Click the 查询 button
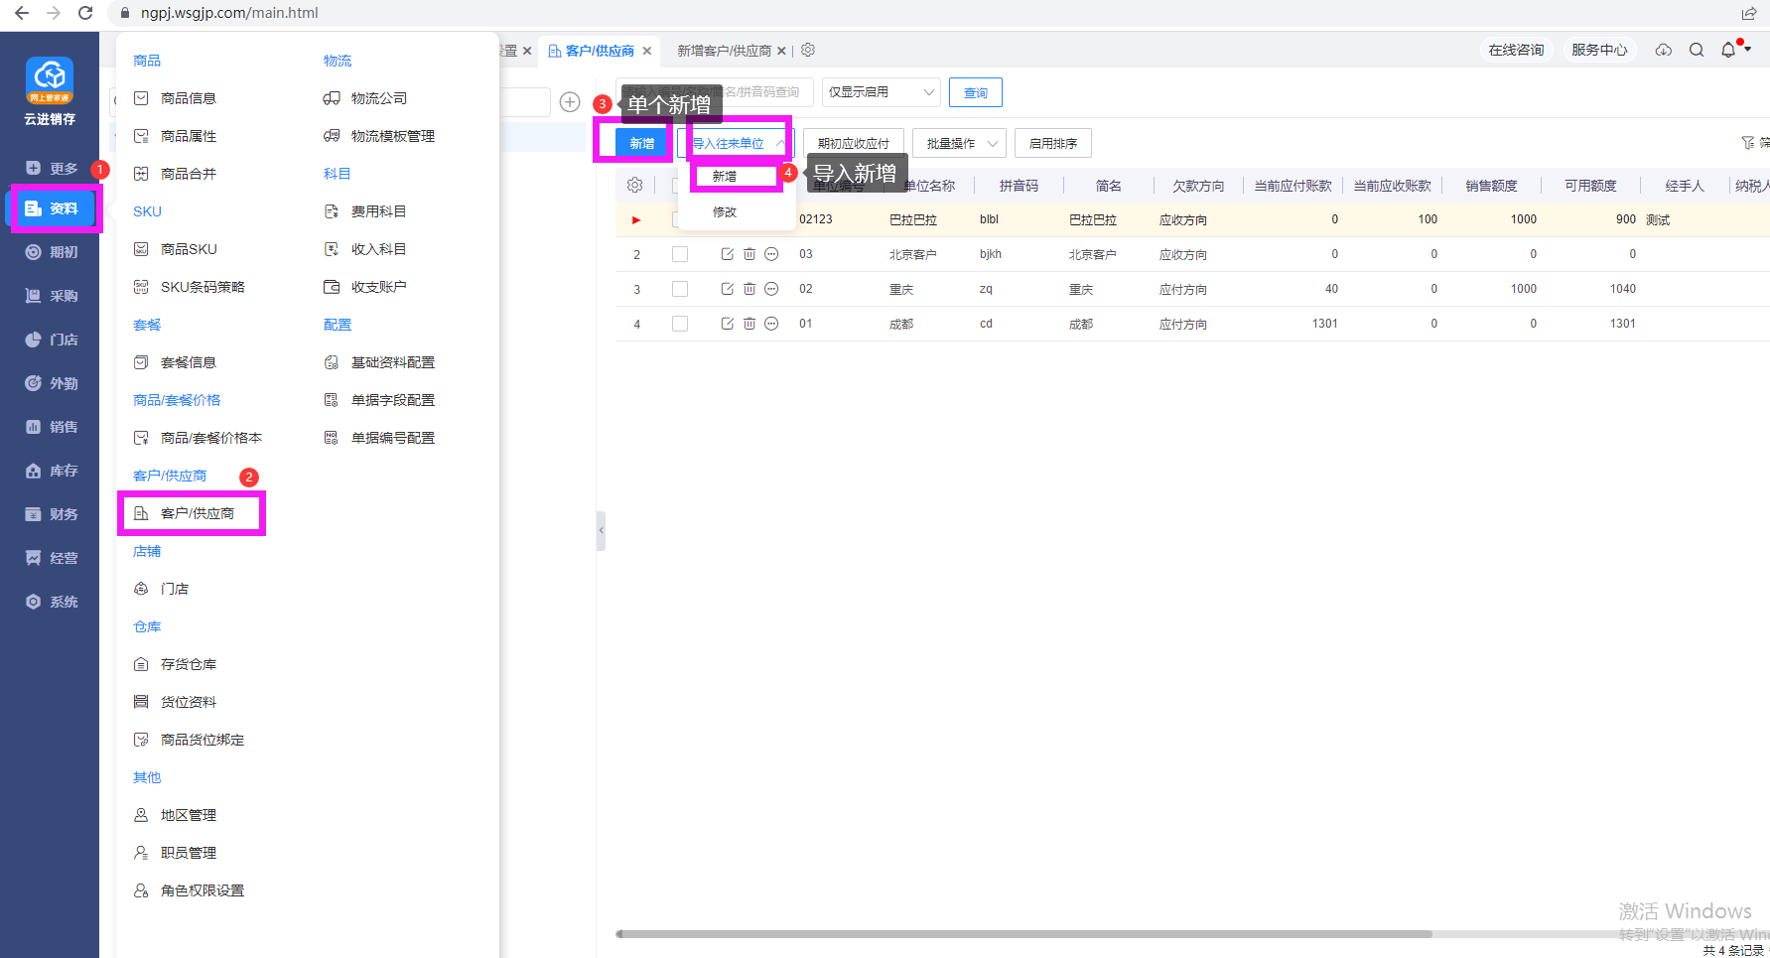 tap(975, 92)
